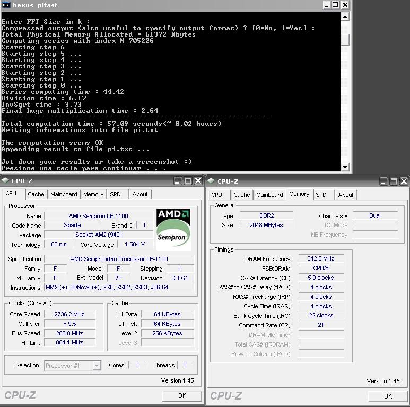Screen dimensions: 410x407
Task: Click the Multiplier value x 9.5
Action: (69, 324)
